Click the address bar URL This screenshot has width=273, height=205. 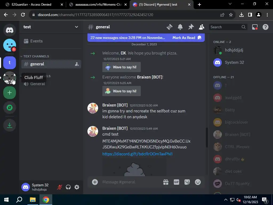click(x=95, y=15)
